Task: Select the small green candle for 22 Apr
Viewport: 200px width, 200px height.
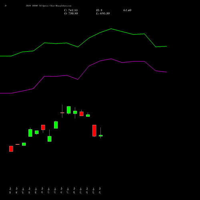Action: 88,116
